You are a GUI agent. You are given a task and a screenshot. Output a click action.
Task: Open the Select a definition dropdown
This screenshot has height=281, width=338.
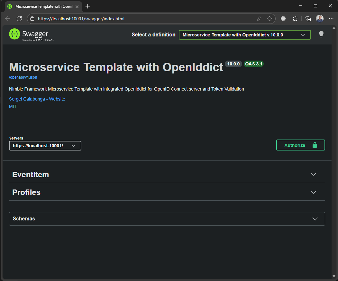pos(245,35)
